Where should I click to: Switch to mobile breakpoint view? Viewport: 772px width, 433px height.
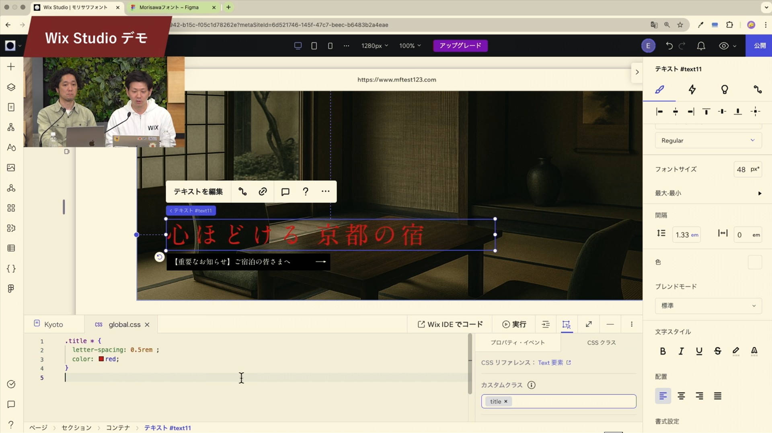[330, 46]
